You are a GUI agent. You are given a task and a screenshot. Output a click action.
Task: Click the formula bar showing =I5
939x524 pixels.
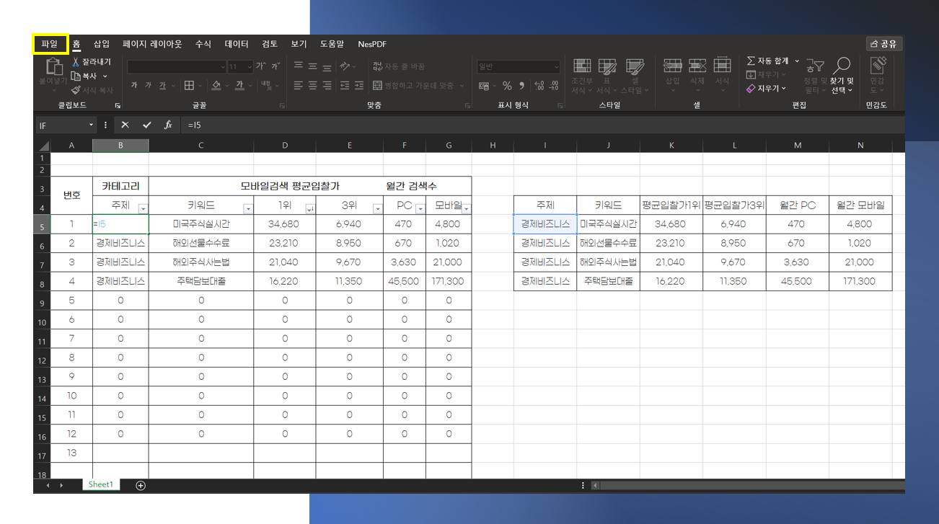[541, 125]
